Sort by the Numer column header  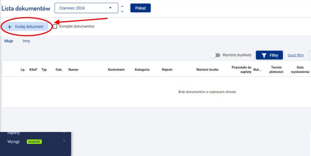pyautogui.click(x=73, y=70)
